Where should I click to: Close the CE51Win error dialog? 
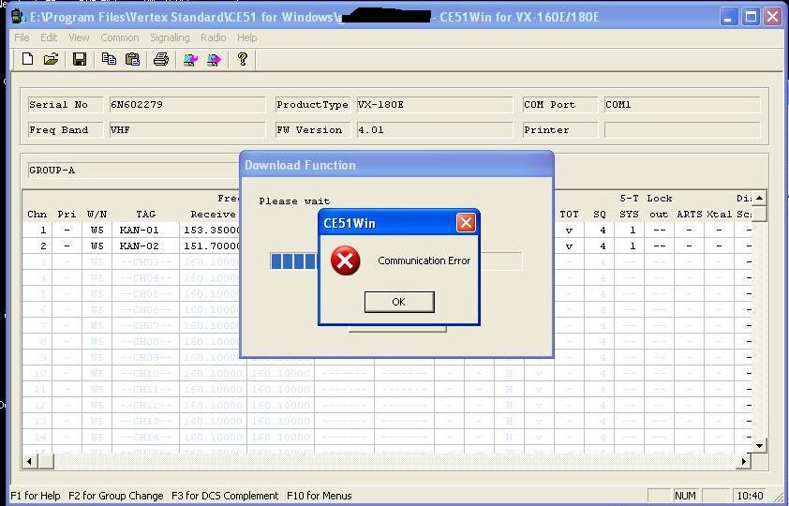[466, 222]
